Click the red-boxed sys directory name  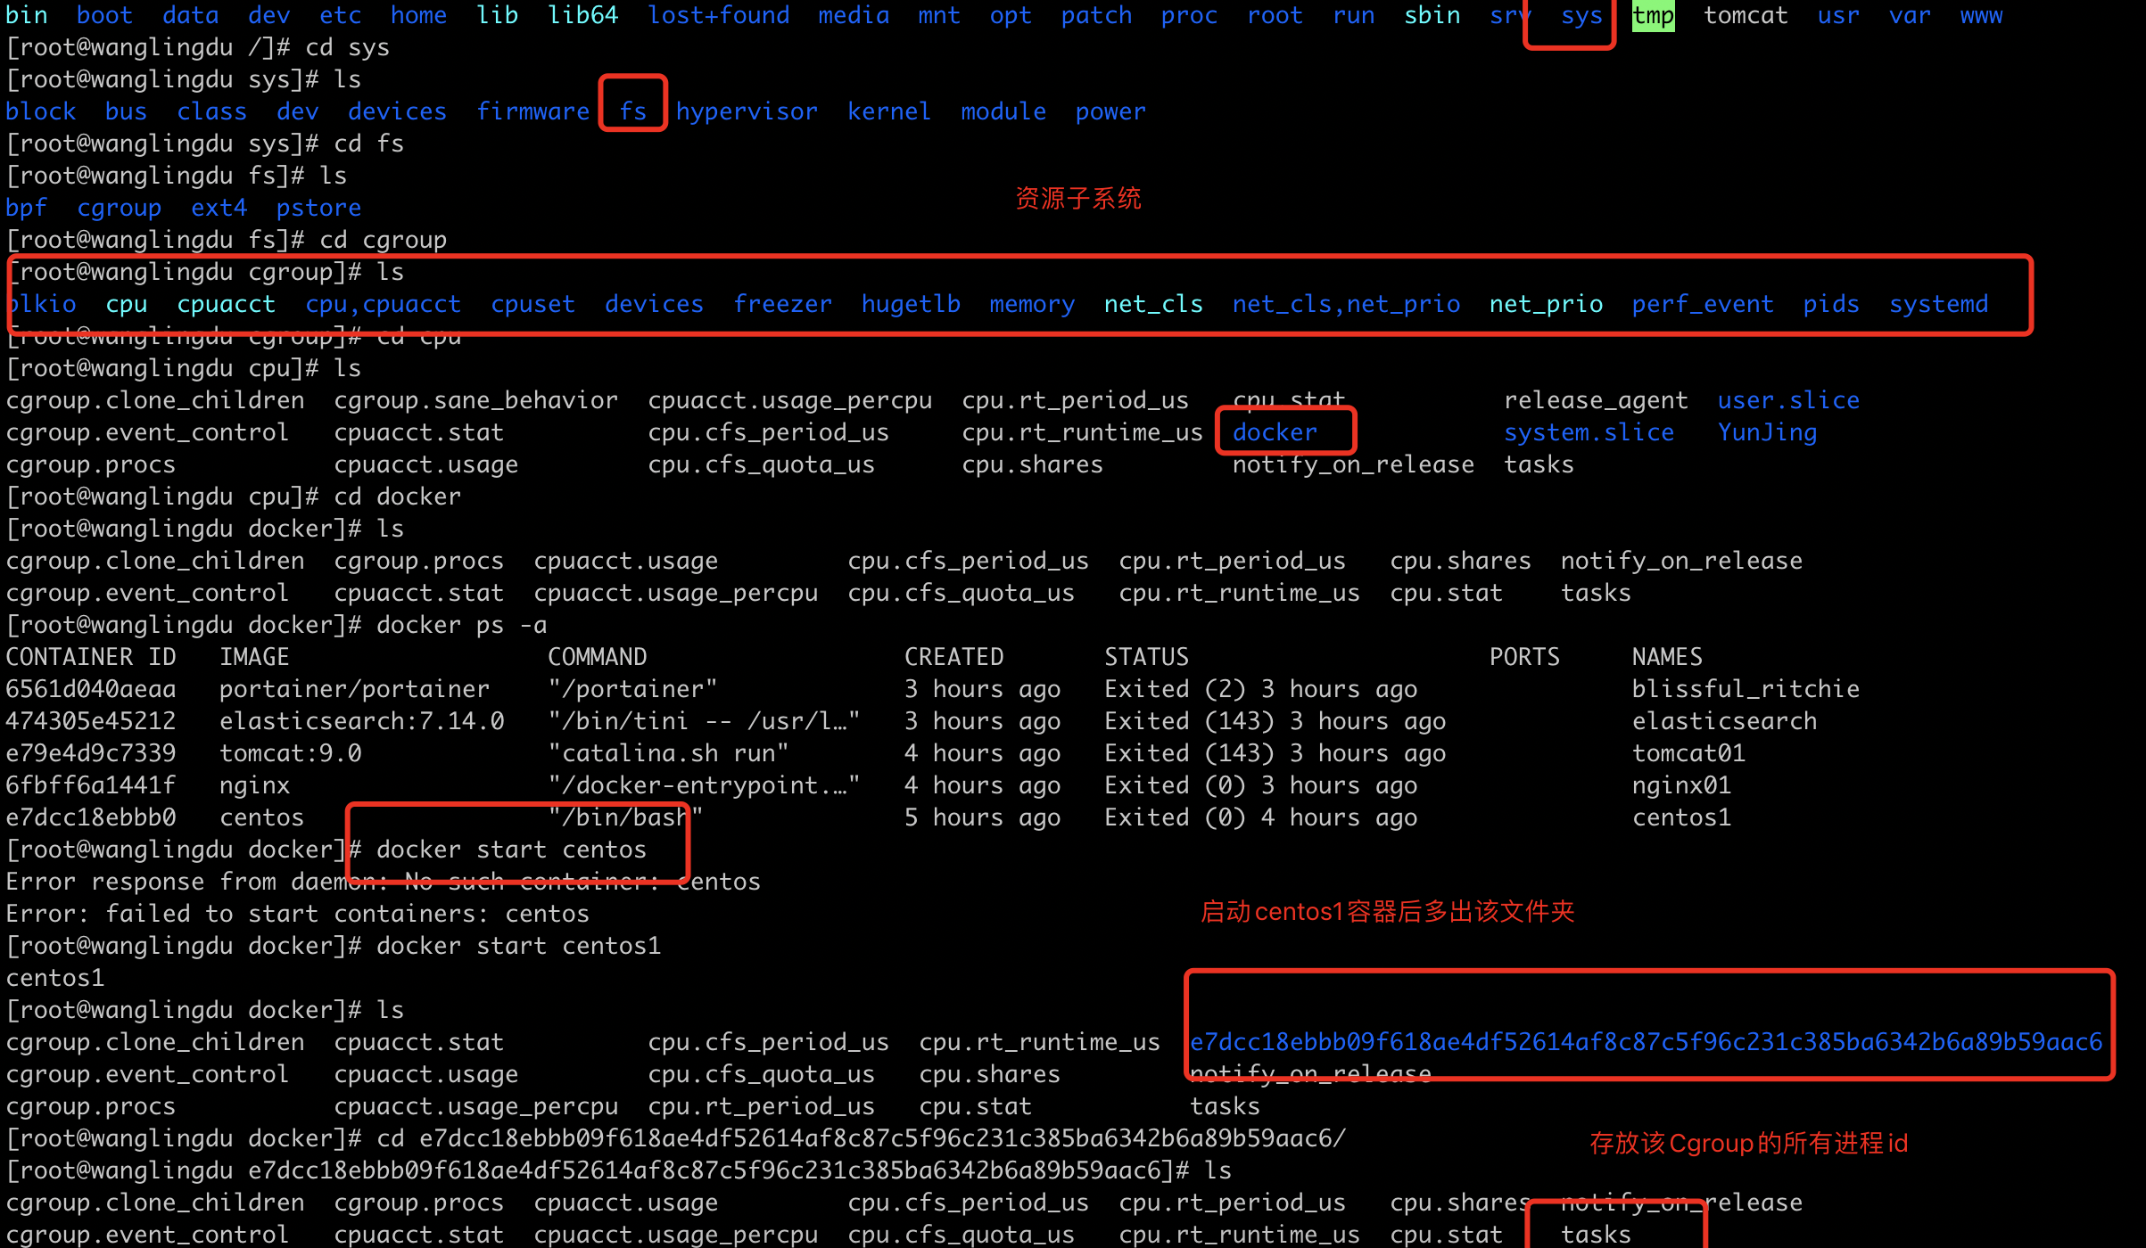[1581, 16]
